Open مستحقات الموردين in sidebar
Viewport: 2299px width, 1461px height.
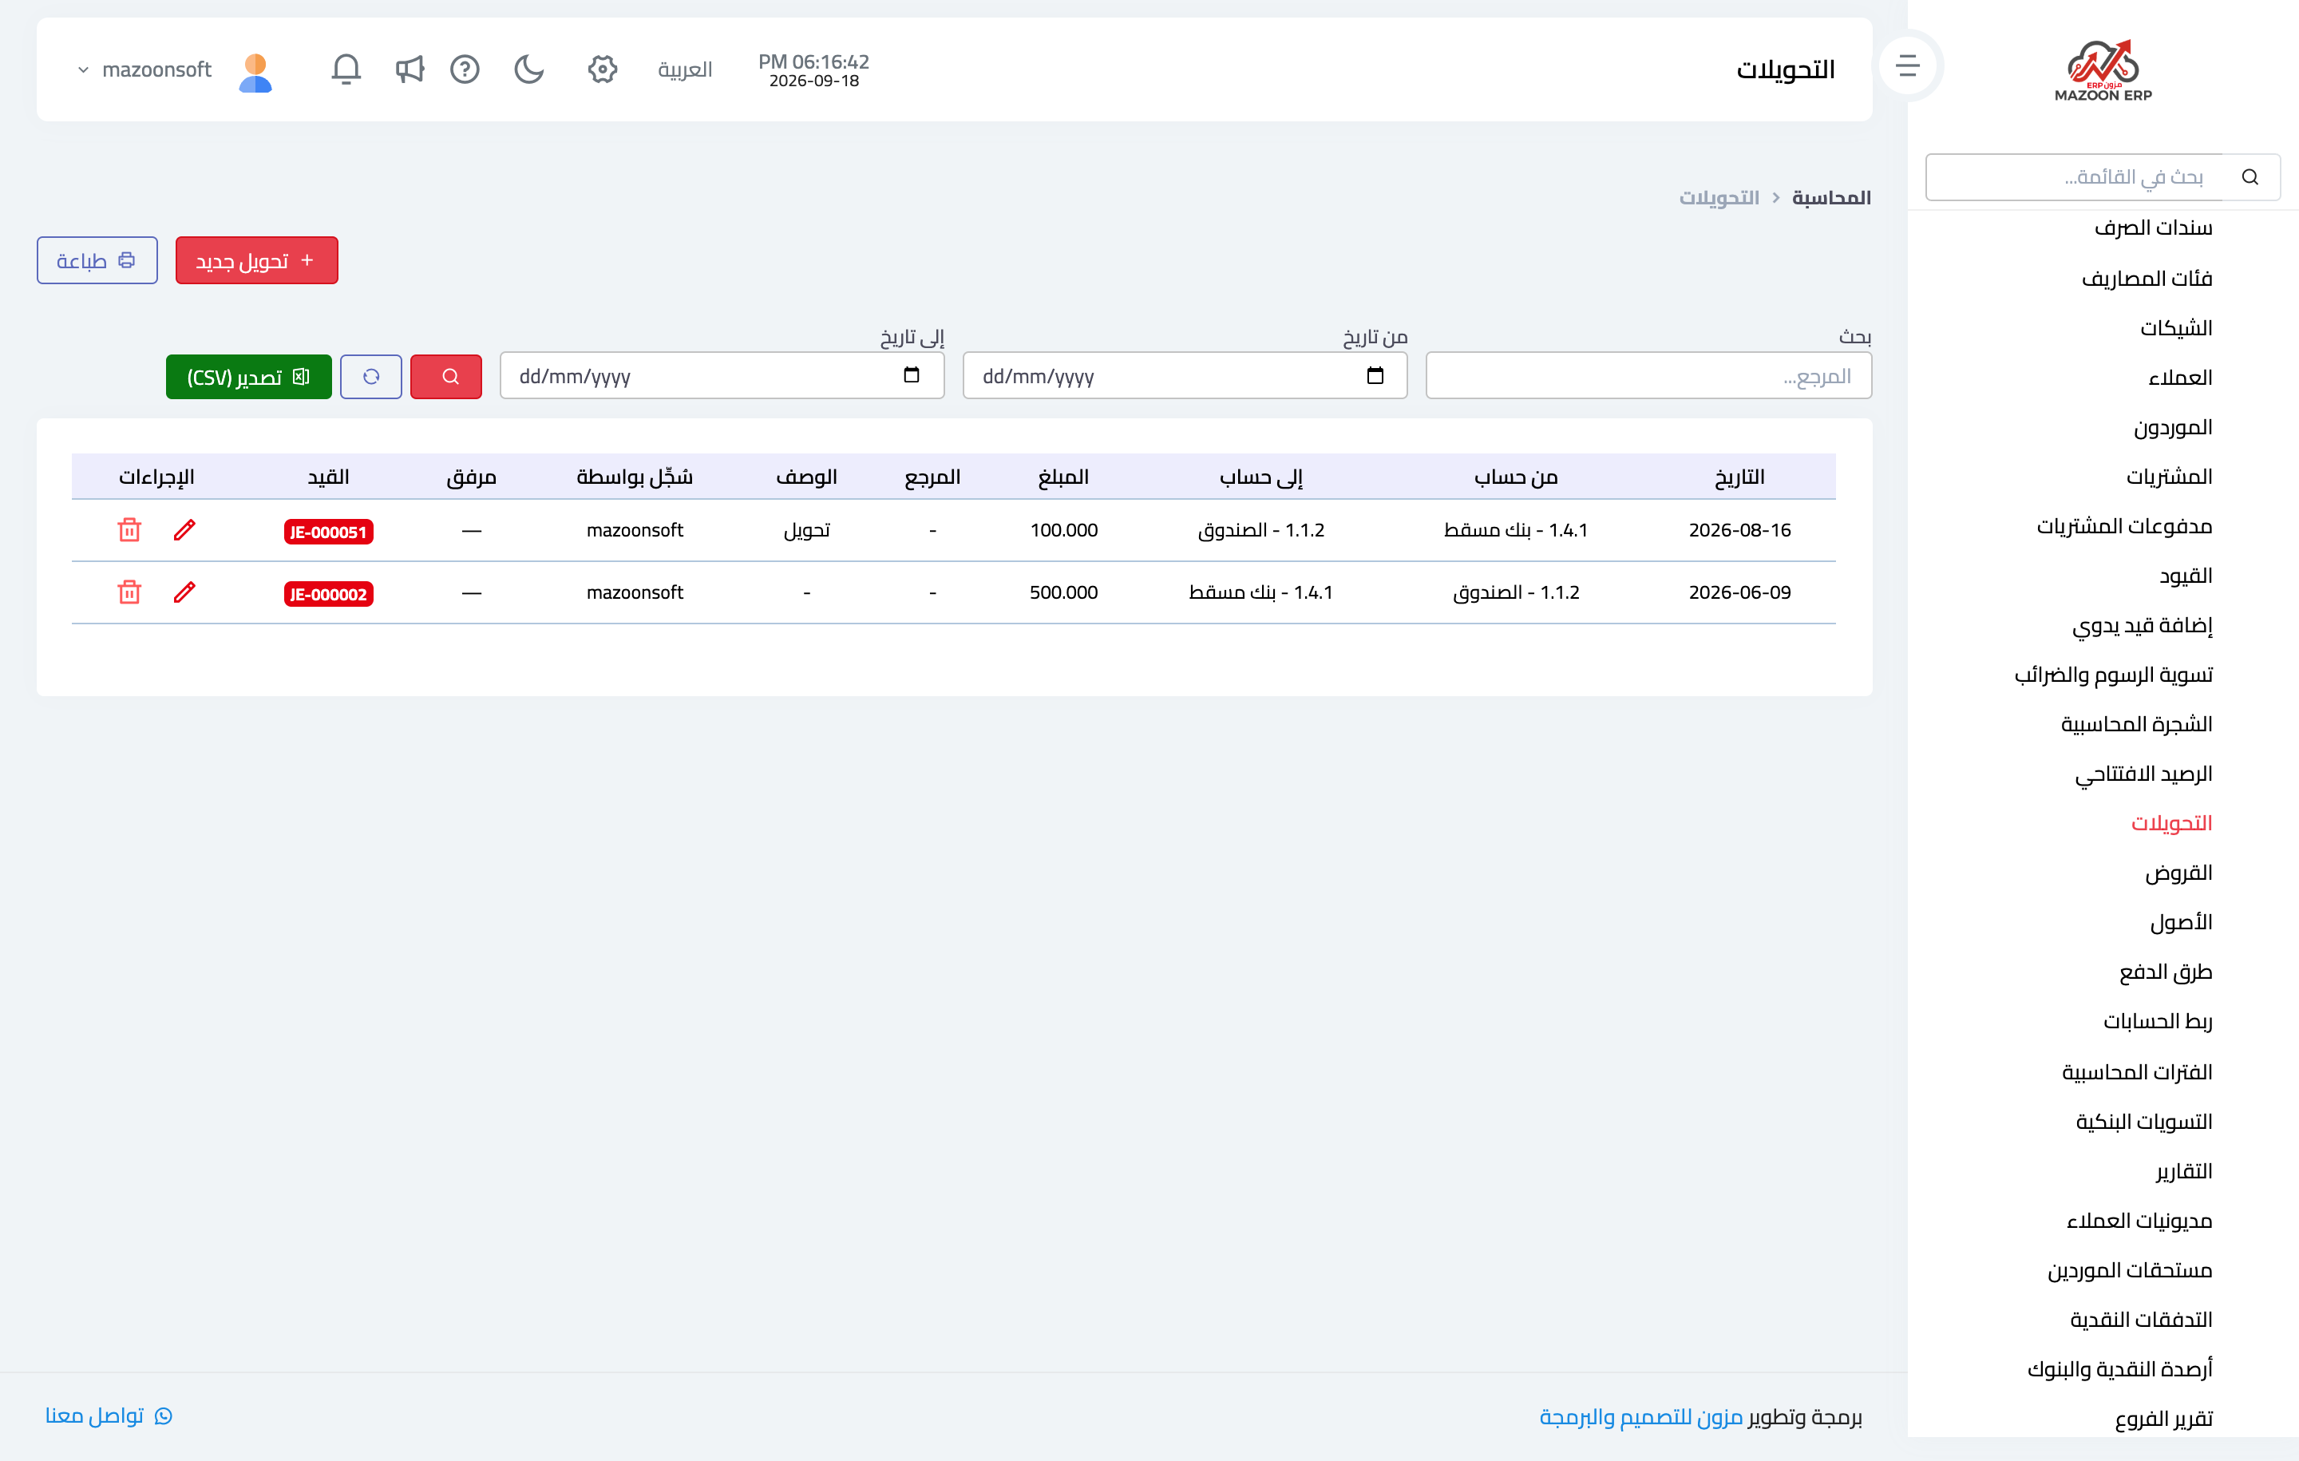[x=2129, y=1271]
